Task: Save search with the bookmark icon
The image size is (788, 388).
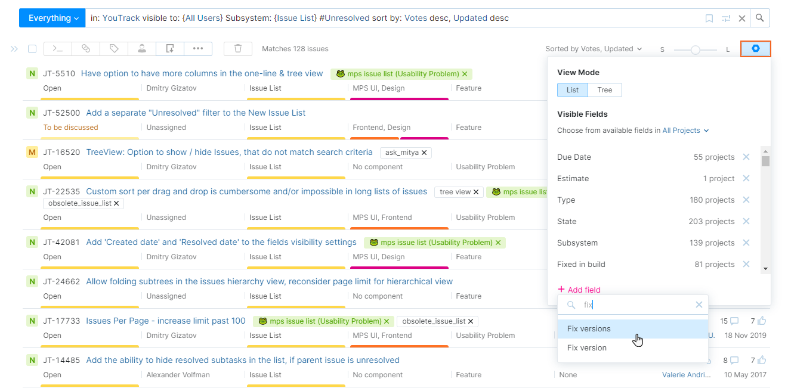Action: click(x=709, y=18)
